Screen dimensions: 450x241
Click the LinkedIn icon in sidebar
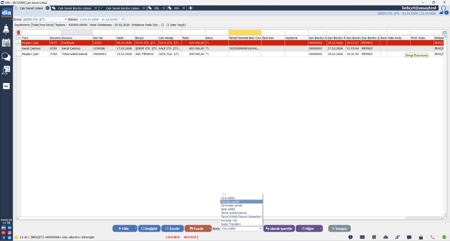pos(10,228)
